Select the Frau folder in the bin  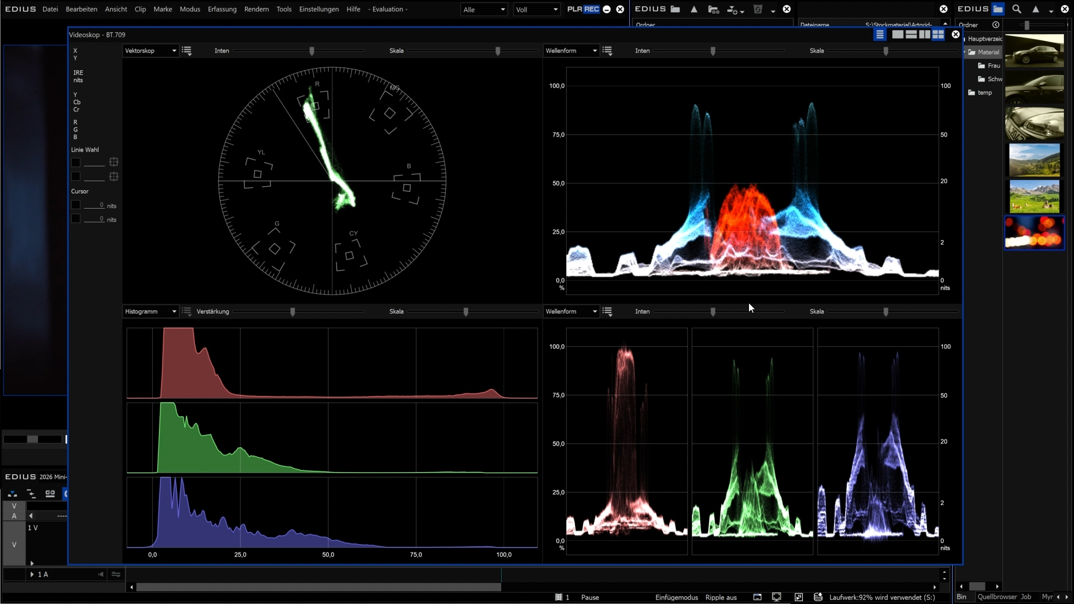click(x=993, y=65)
